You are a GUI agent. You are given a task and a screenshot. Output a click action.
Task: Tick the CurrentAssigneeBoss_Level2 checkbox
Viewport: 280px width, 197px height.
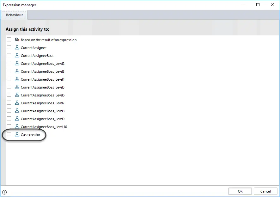coord(9,63)
